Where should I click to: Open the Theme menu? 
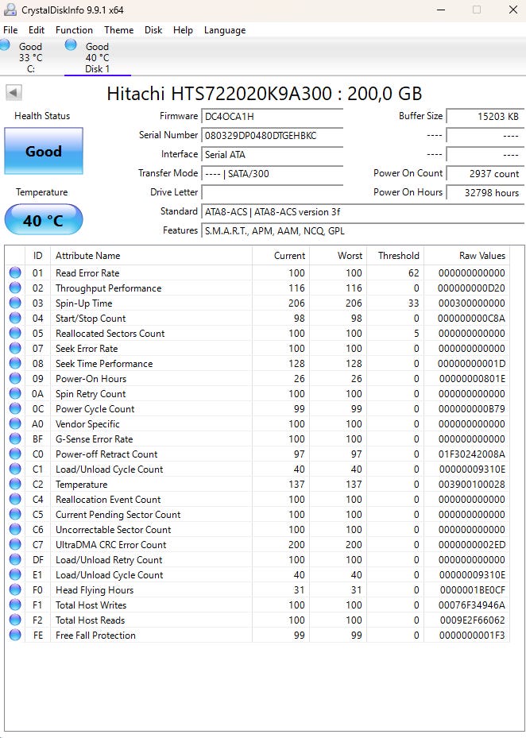118,29
